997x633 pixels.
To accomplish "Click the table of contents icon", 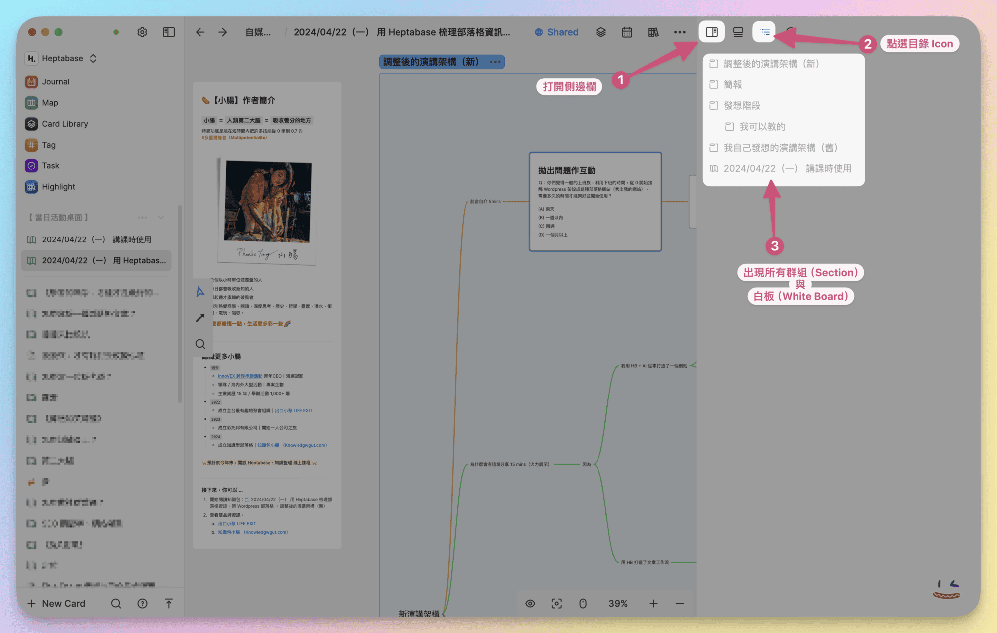I will 765,32.
